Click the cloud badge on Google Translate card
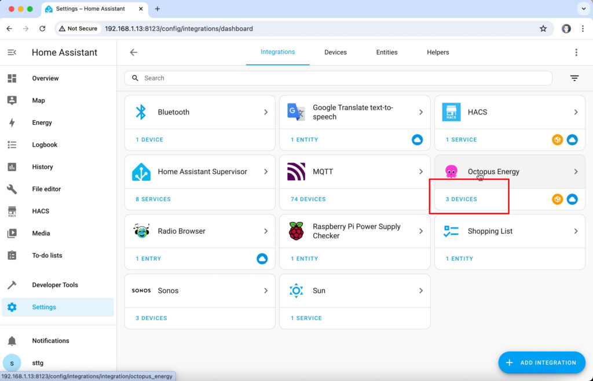 click(x=417, y=140)
